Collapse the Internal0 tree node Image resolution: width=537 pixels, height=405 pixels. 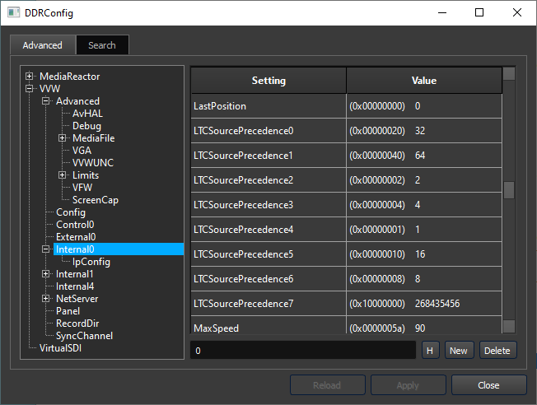pos(45,249)
